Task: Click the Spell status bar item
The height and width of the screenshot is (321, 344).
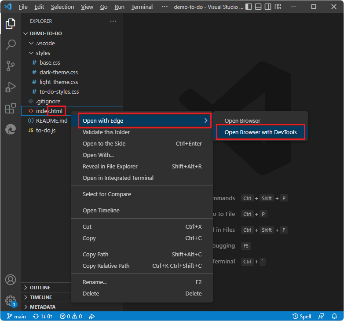Action: (302, 317)
